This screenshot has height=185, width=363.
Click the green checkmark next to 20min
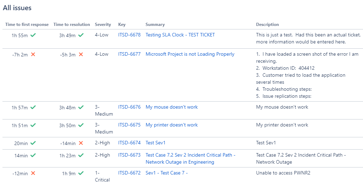click(x=33, y=143)
